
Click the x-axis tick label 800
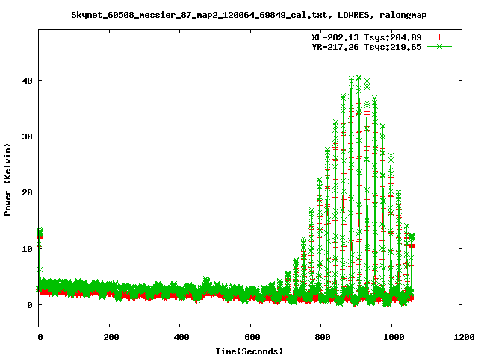click(x=323, y=337)
